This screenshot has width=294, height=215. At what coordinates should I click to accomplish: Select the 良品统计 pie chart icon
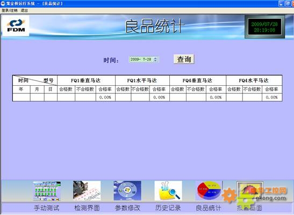click(209, 191)
